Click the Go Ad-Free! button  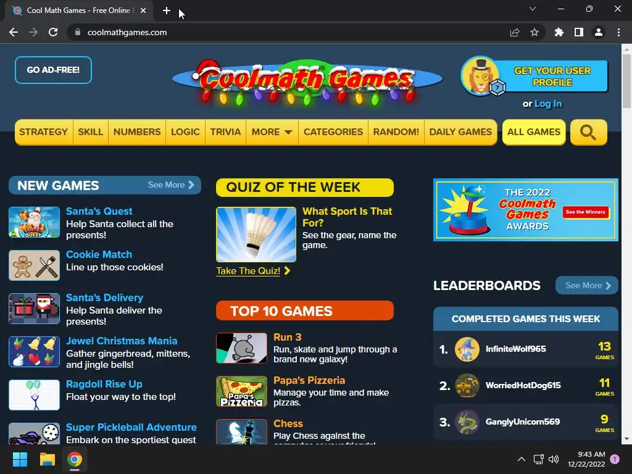(53, 70)
